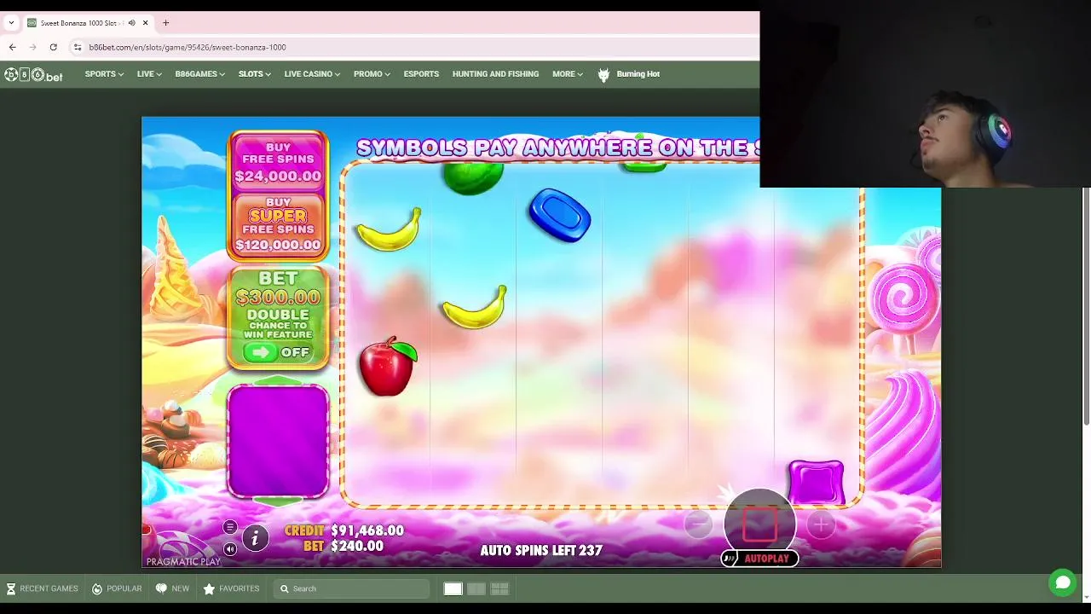Expand the LIVE menu

(149, 74)
